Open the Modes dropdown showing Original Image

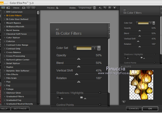87,8
